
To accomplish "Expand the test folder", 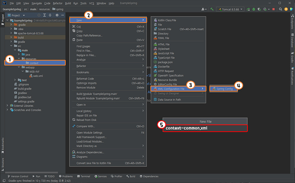I will click(x=15, y=80).
